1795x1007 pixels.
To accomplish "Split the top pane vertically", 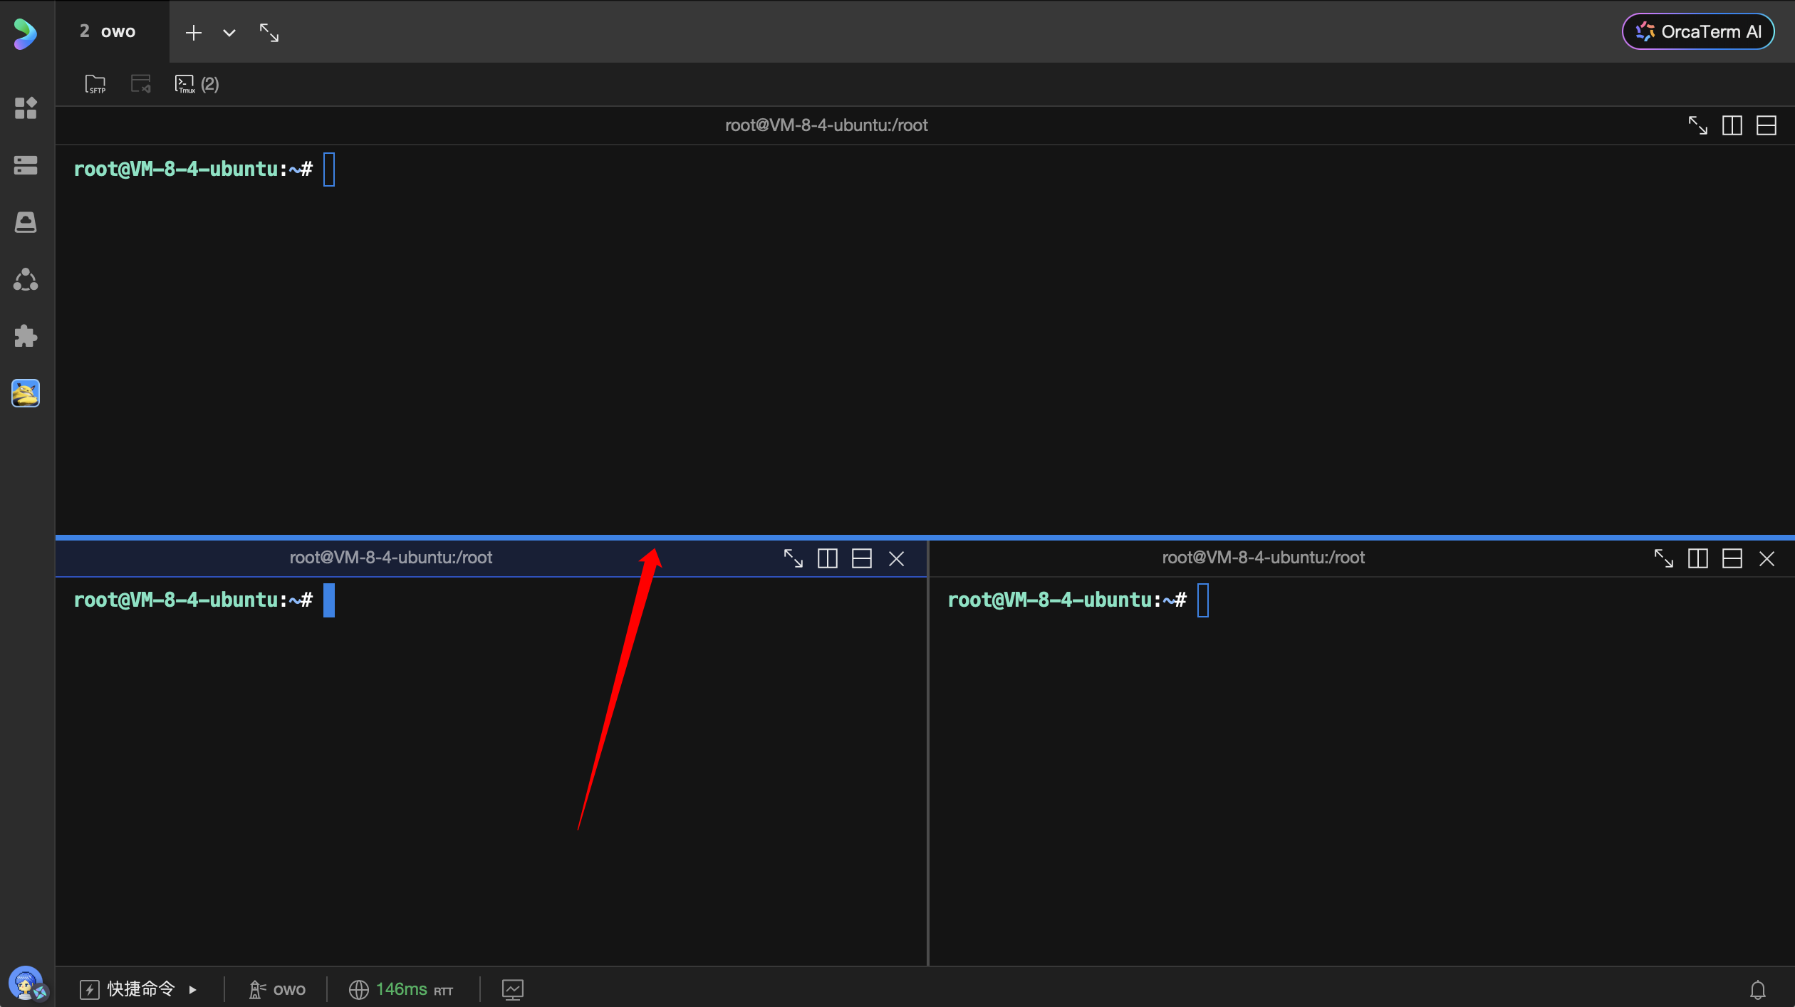I will [1732, 125].
